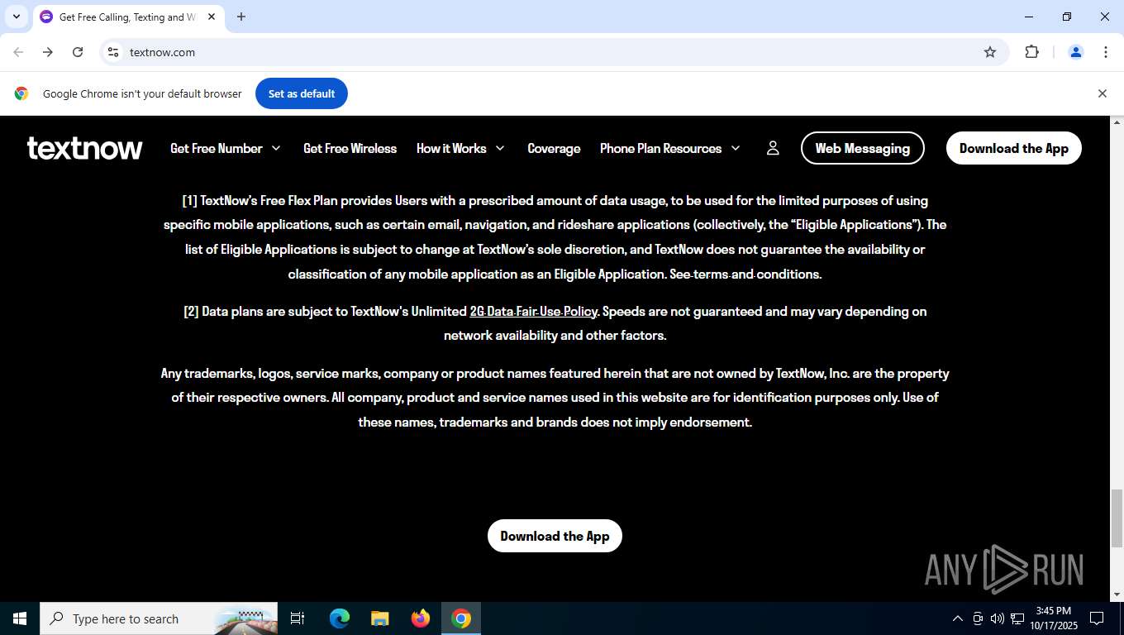The height and width of the screenshot is (635, 1124).
Task: View site information icon in address bar
Action: (113, 52)
